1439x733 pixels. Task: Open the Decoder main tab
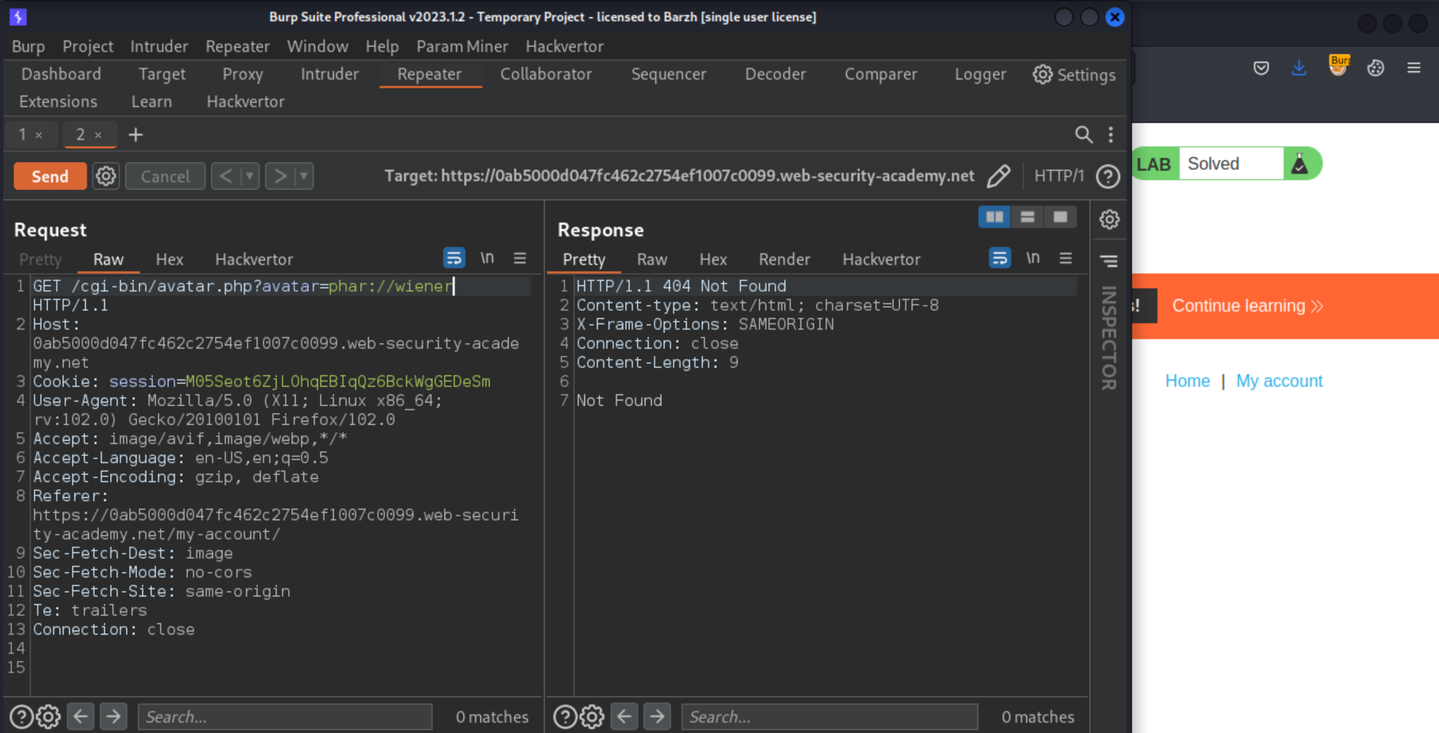pos(776,74)
